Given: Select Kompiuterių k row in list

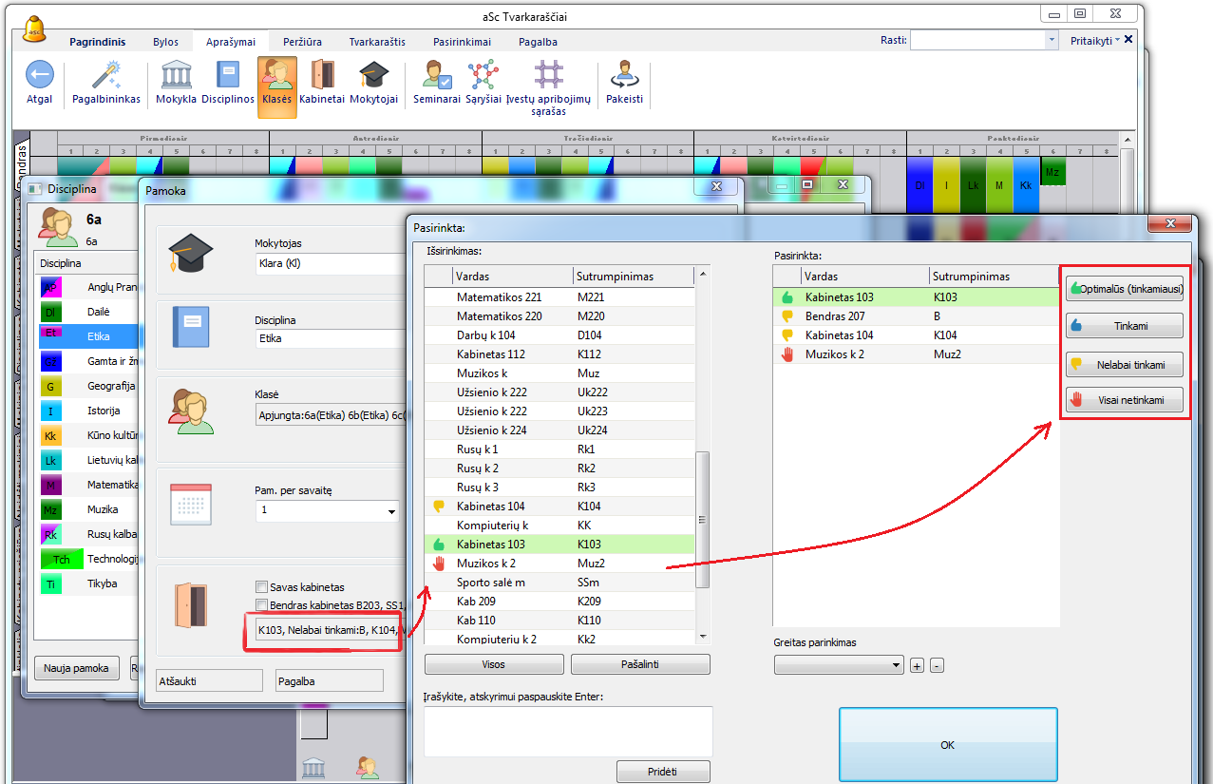Looking at the screenshot, I should (x=492, y=526).
